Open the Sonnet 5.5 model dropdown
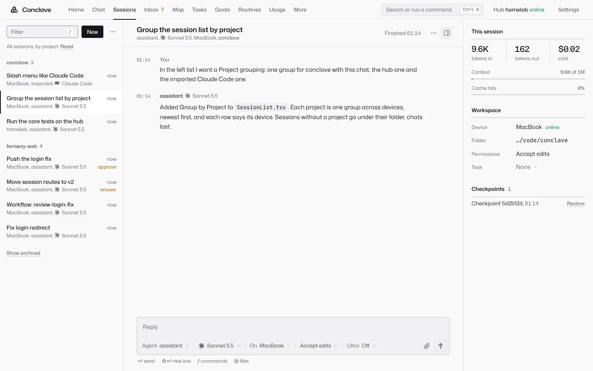The width and height of the screenshot is (593, 371). 219,346
